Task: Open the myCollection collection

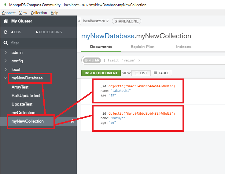Action: 24,113
